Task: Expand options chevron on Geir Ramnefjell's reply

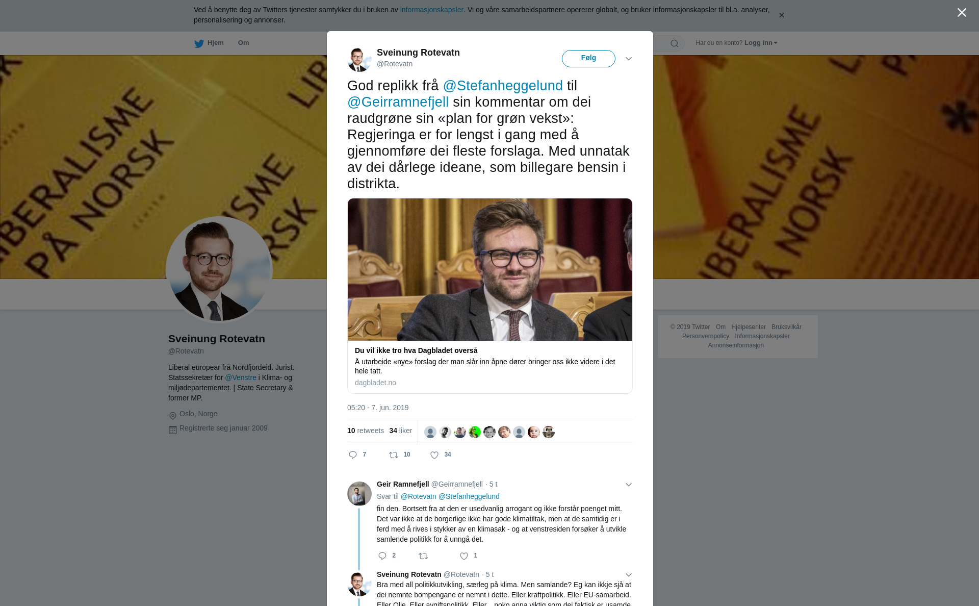Action: pyautogui.click(x=629, y=485)
